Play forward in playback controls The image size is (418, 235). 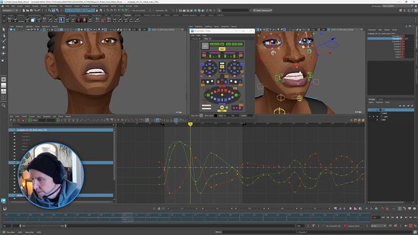pyautogui.click(x=401, y=217)
